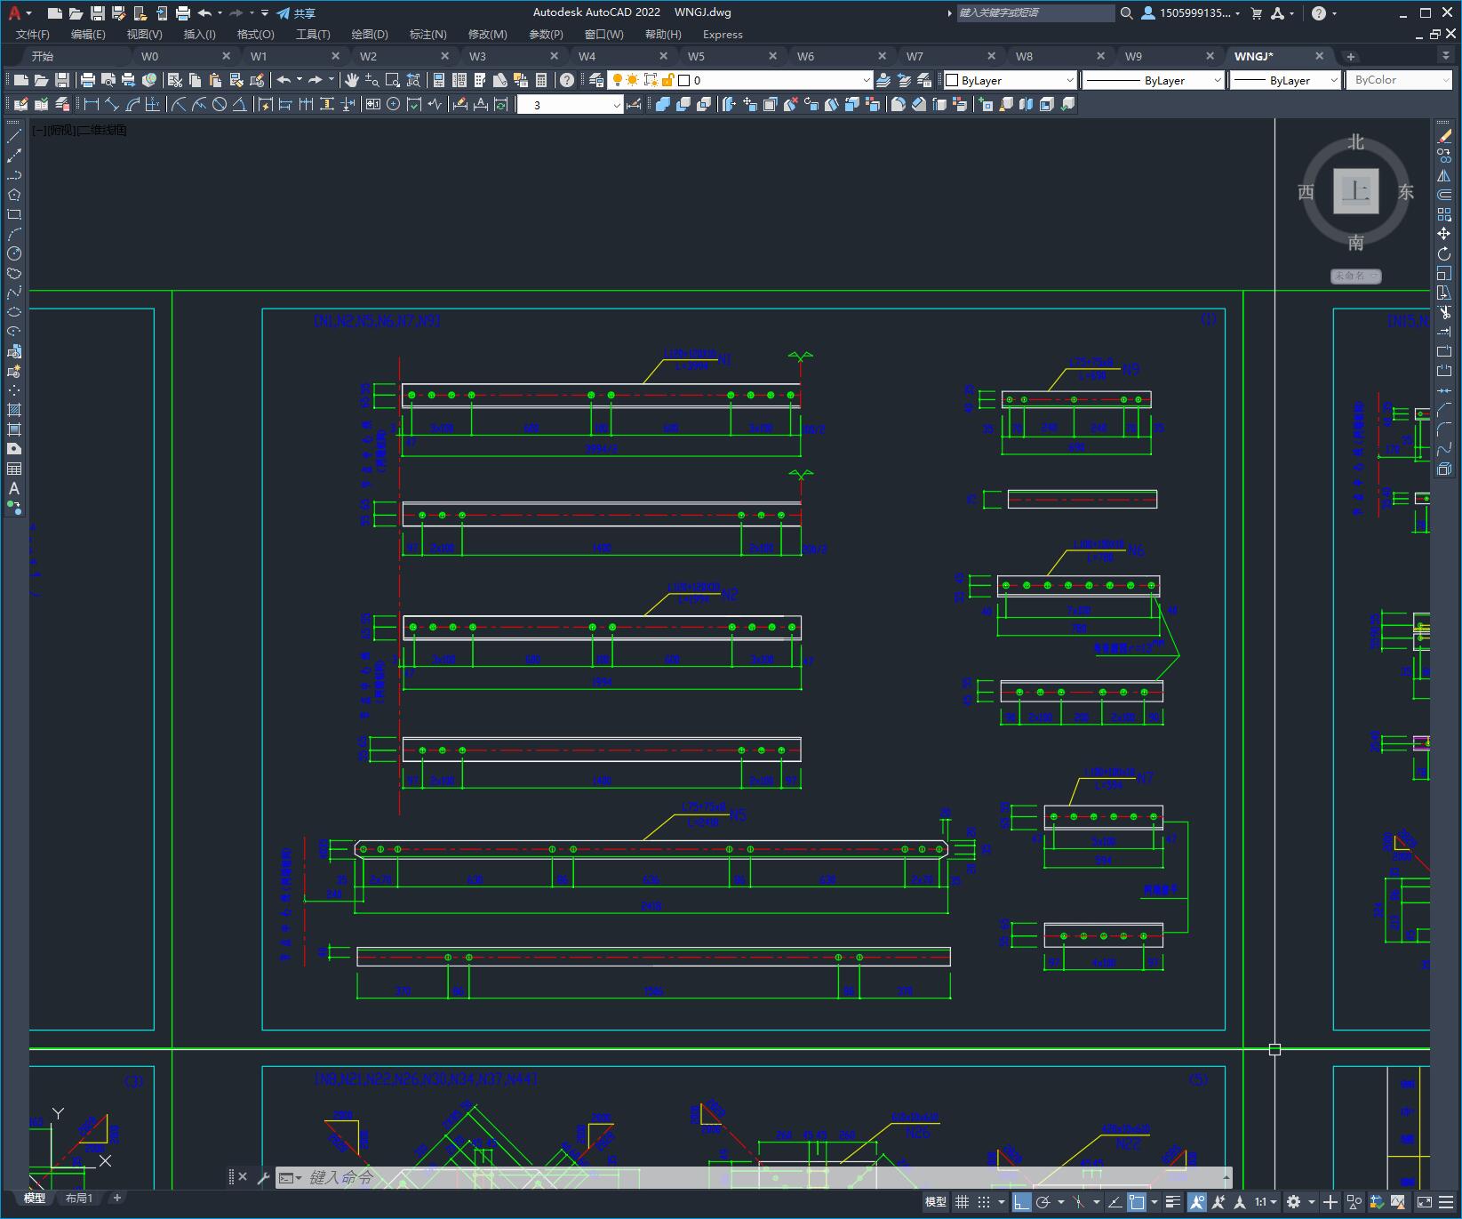This screenshot has height=1219, width=1462.
Task: Expand the quick access toolbar customize arrow
Action: point(265,13)
